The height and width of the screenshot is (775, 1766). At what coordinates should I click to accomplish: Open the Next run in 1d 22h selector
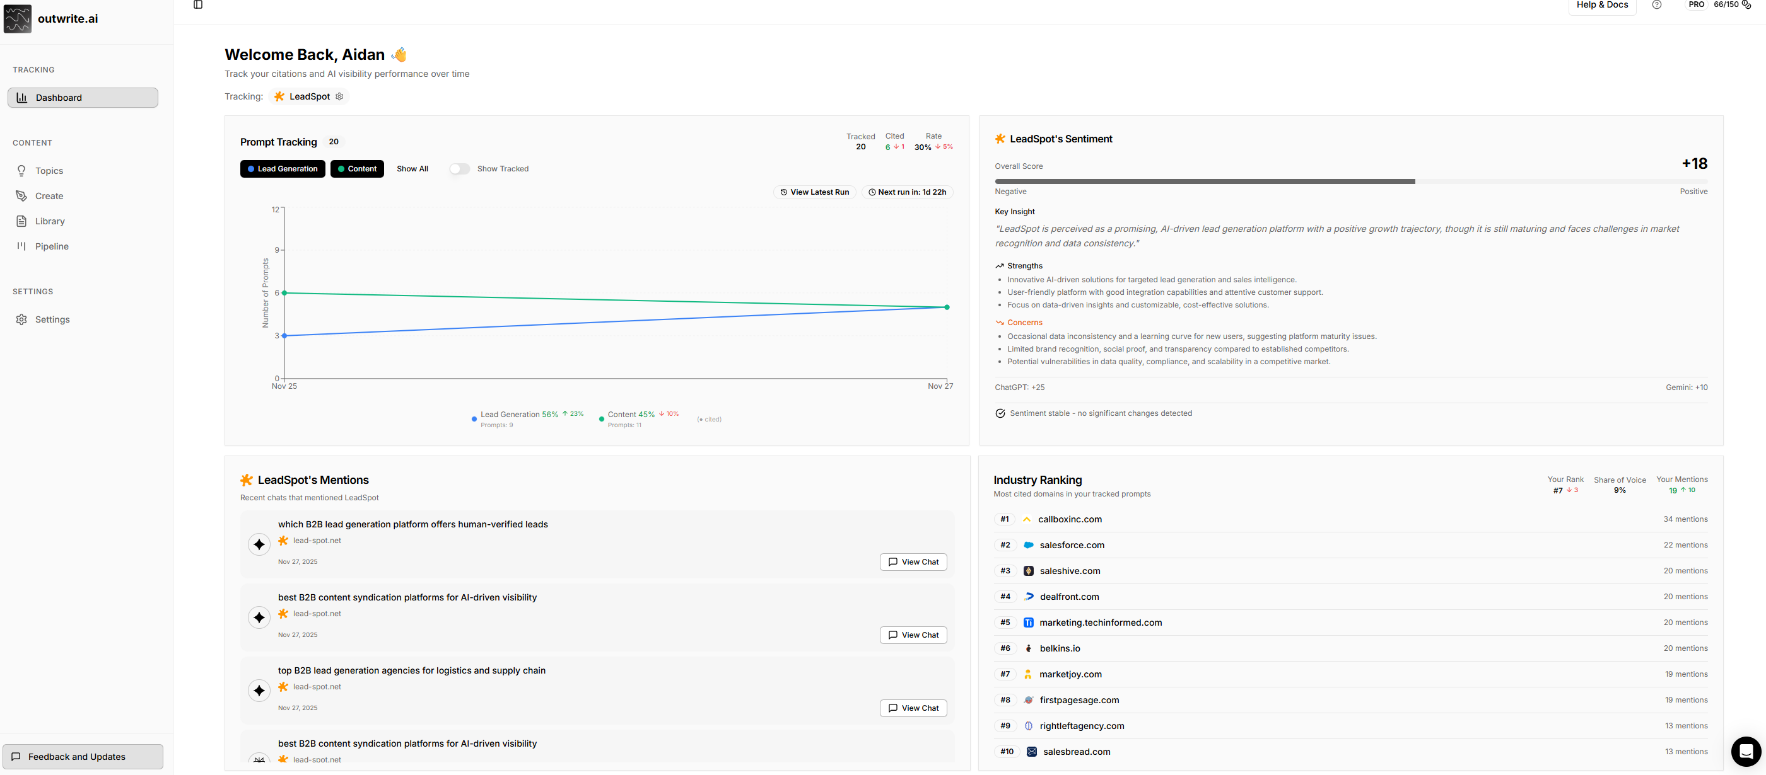[x=907, y=192]
